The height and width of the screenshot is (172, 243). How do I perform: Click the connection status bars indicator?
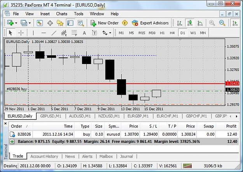[x=187, y=166]
